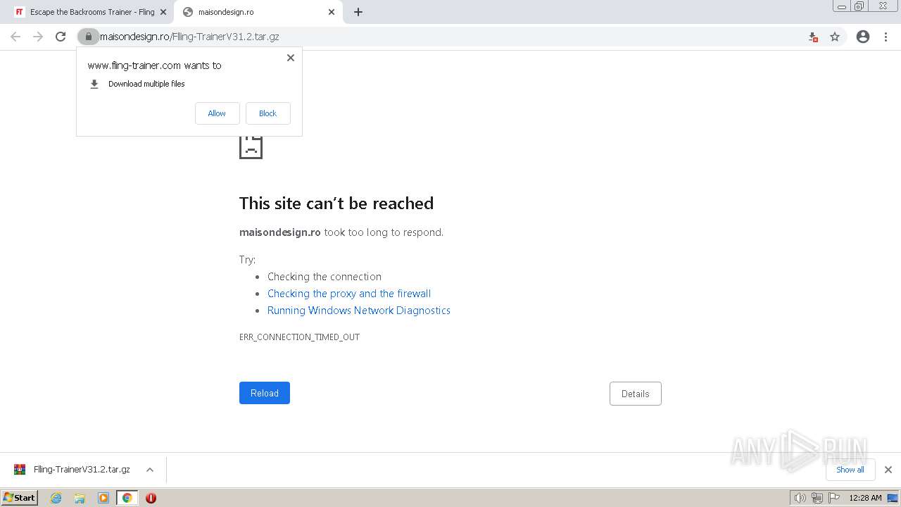
Task: Select the maisondesign.ro tab
Action: [258, 12]
